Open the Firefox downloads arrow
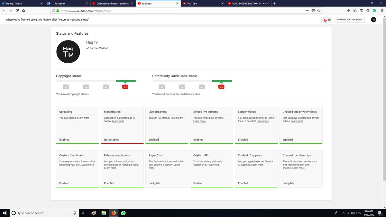This screenshot has width=386, height=217. click(x=349, y=11)
